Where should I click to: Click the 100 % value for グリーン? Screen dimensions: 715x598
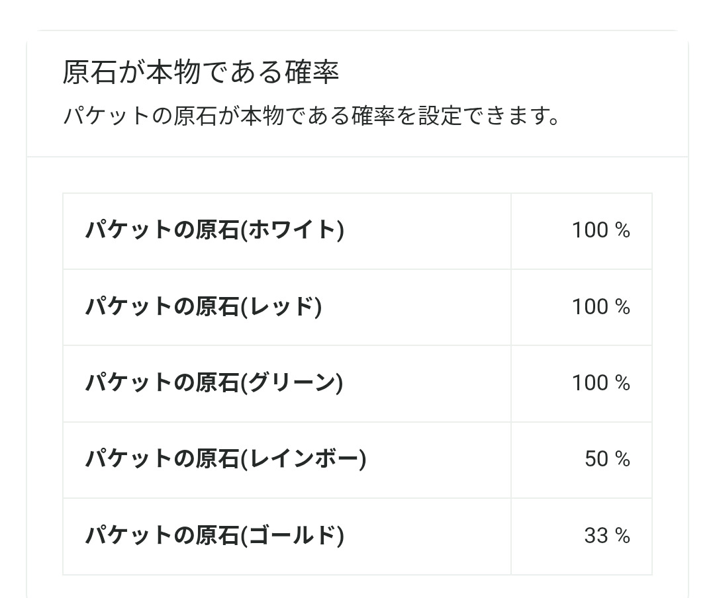(600, 383)
